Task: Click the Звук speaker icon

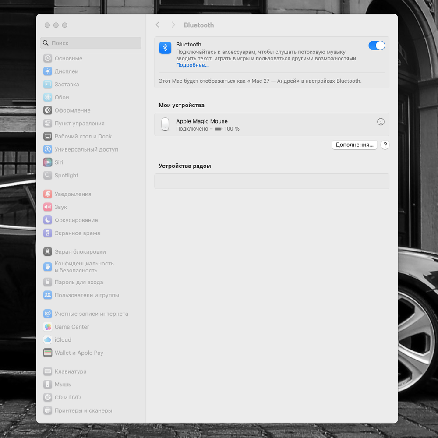Action: 48,207
